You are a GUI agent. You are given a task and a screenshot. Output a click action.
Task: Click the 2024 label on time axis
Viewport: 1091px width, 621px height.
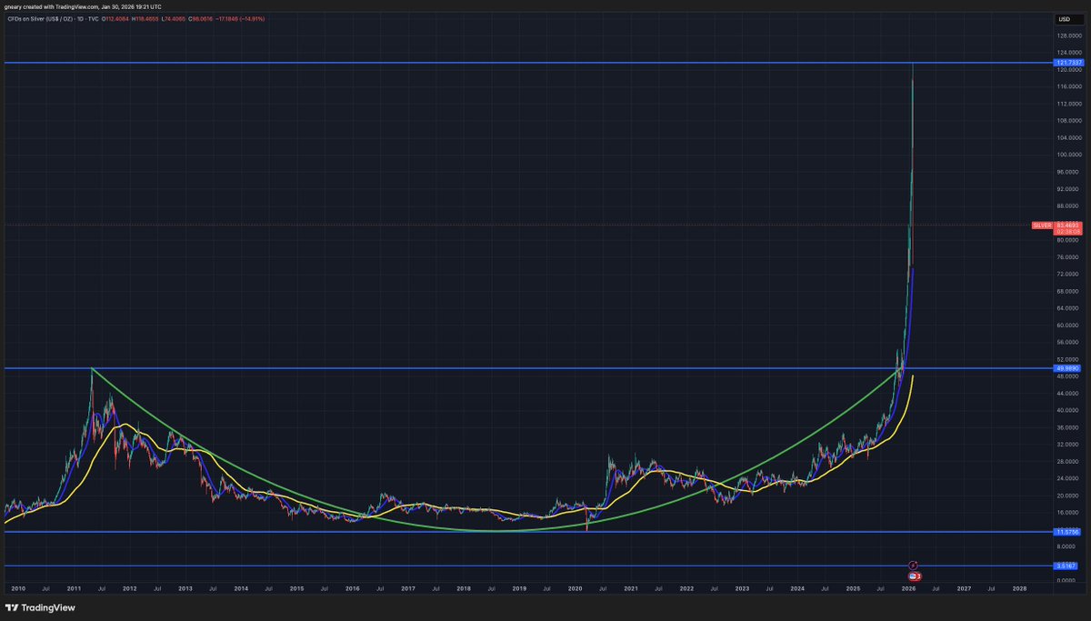[x=796, y=588]
